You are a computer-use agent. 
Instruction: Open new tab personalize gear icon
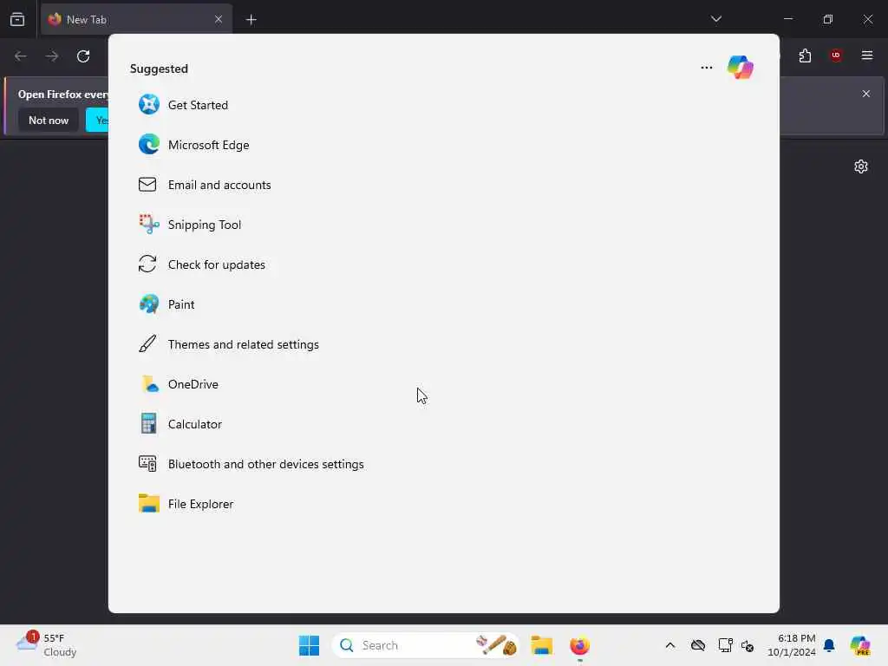860,166
